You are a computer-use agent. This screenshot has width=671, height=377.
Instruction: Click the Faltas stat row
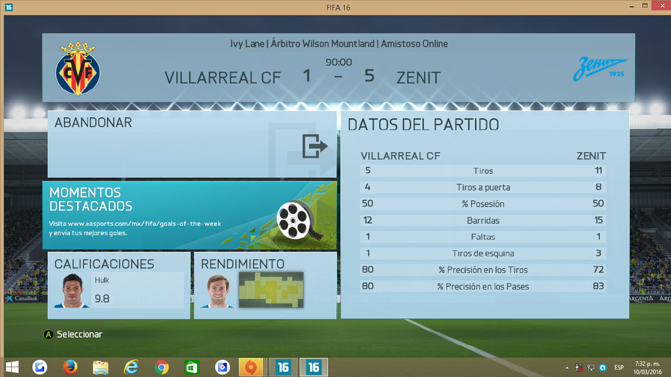point(483,237)
